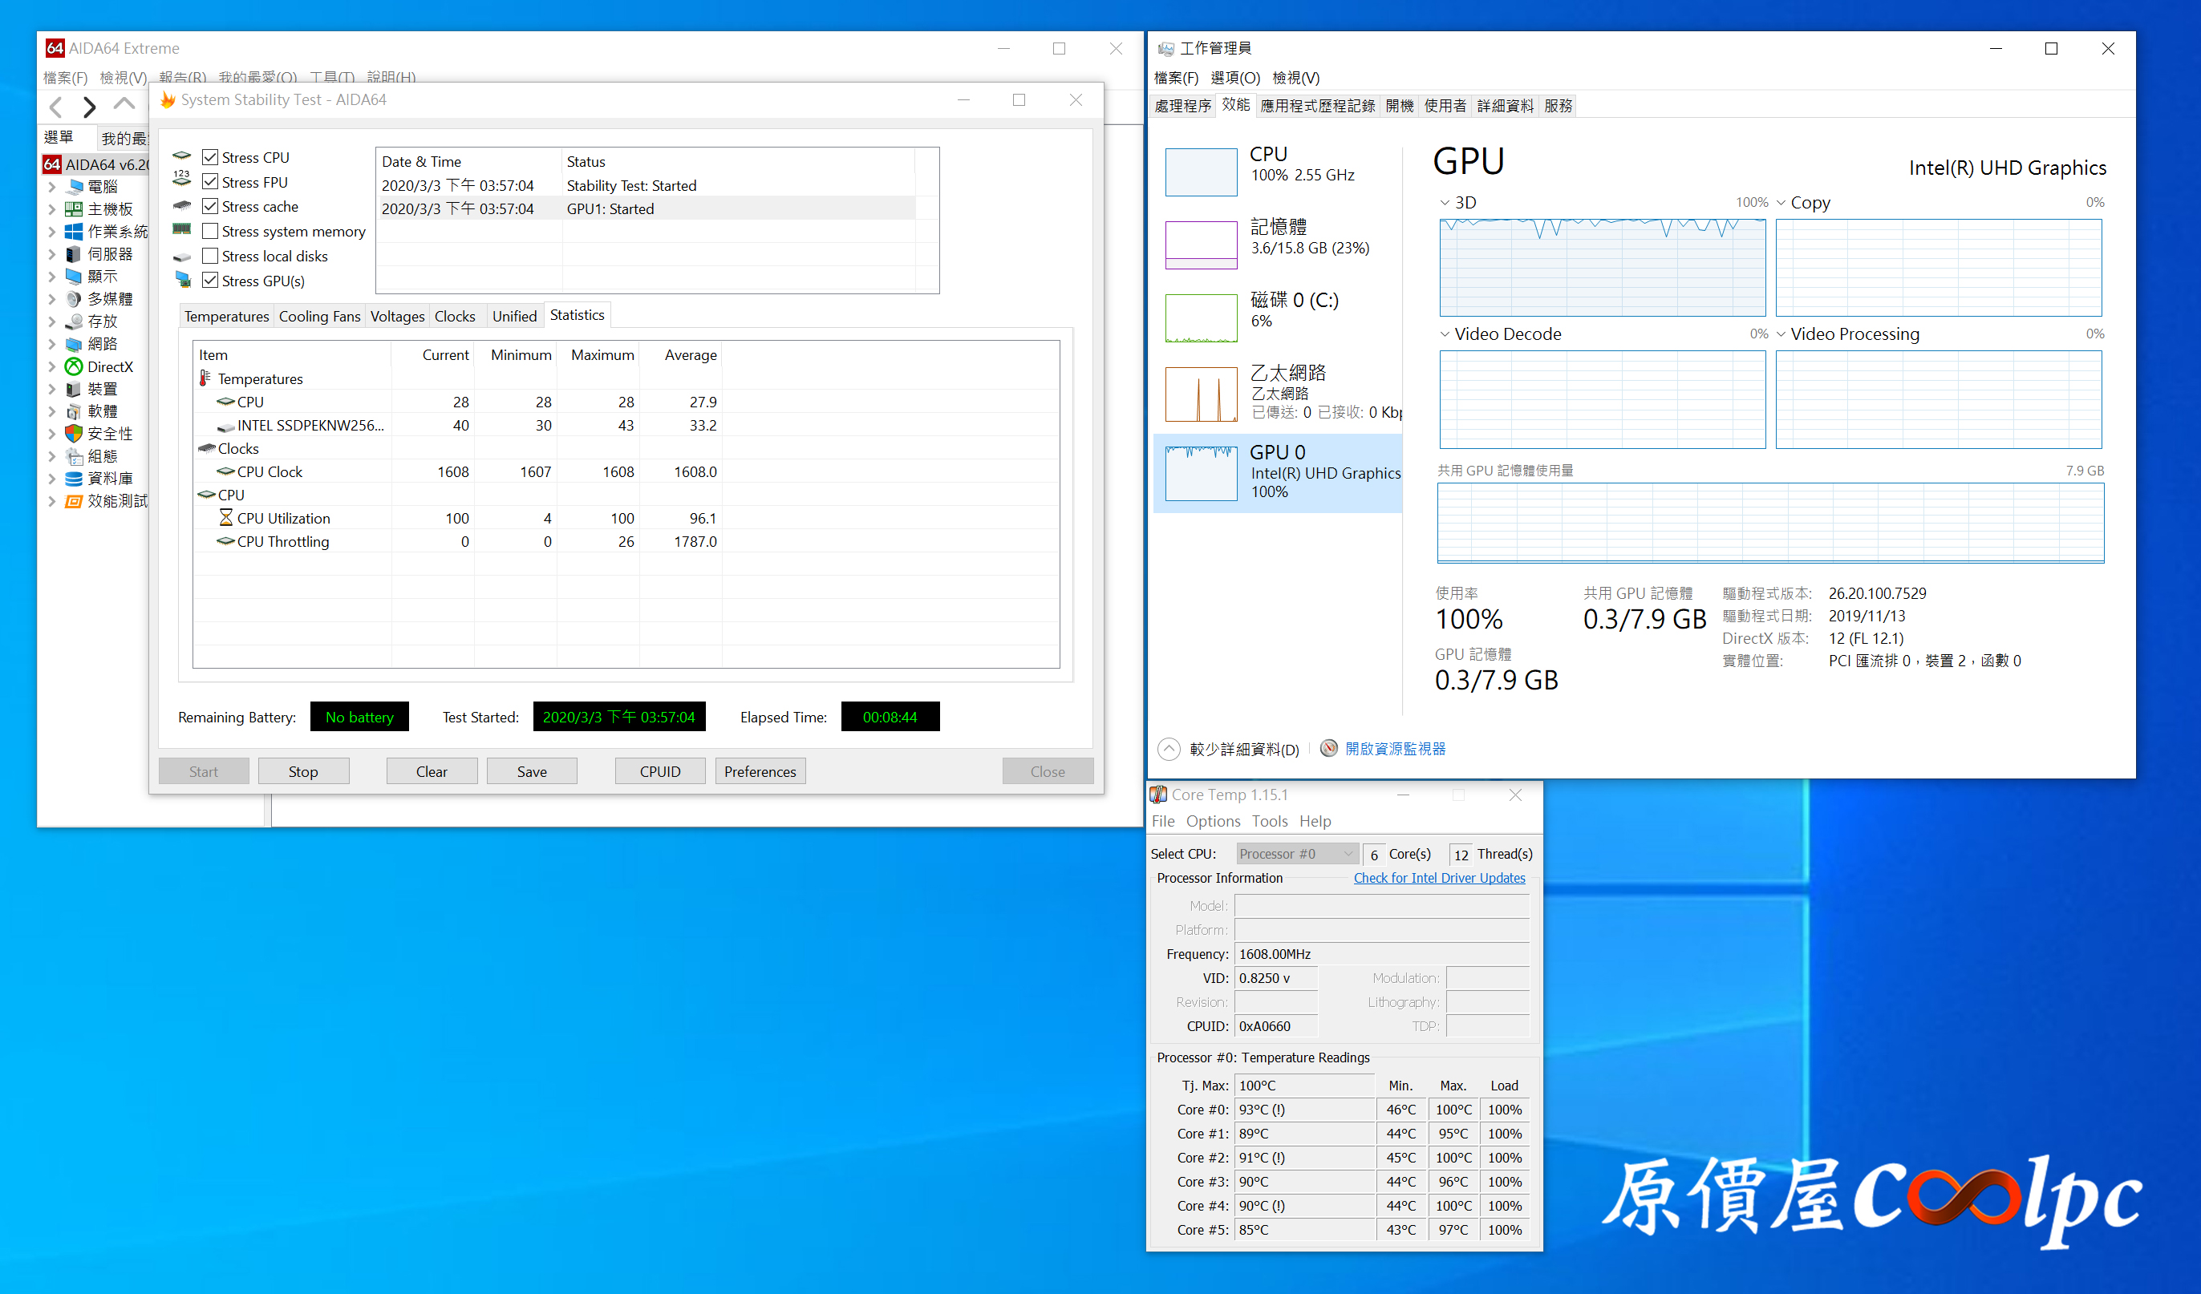Uncheck Stress CPU checkbox
The height and width of the screenshot is (1294, 2201).
coord(209,157)
